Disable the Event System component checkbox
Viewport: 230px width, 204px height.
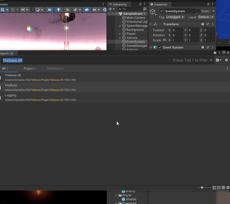pos(160,47)
